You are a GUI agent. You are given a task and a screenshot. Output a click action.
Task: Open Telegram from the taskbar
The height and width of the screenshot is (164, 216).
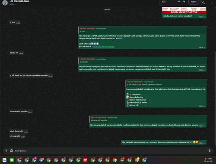pos(41,160)
